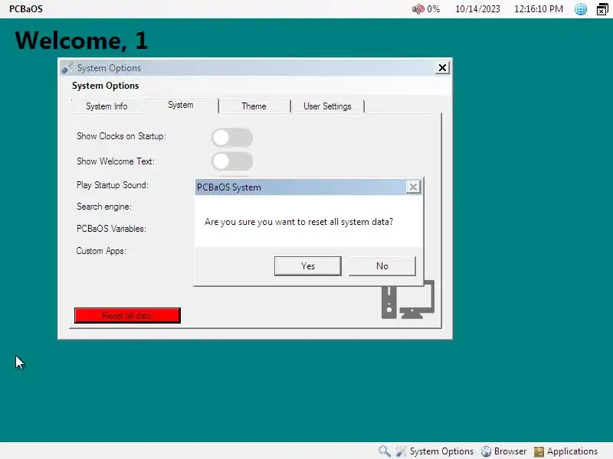Click the 12:16:10 PM clock

click(x=539, y=9)
